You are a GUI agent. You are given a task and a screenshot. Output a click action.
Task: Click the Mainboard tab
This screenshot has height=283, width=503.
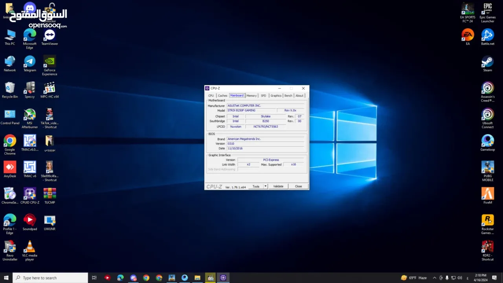(x=237, y=96)
